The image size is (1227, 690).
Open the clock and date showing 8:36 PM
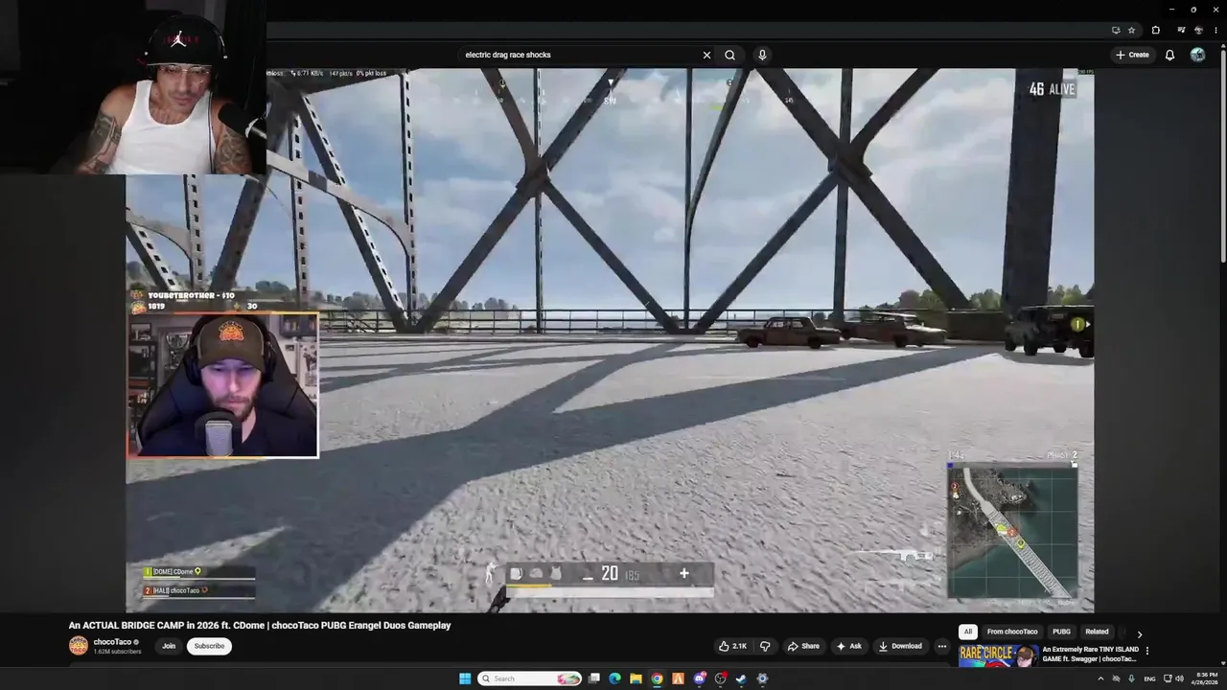(x=1204, y=678)
